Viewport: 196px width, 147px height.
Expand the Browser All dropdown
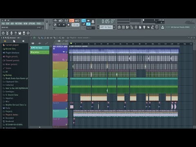(x=15, y=38)
